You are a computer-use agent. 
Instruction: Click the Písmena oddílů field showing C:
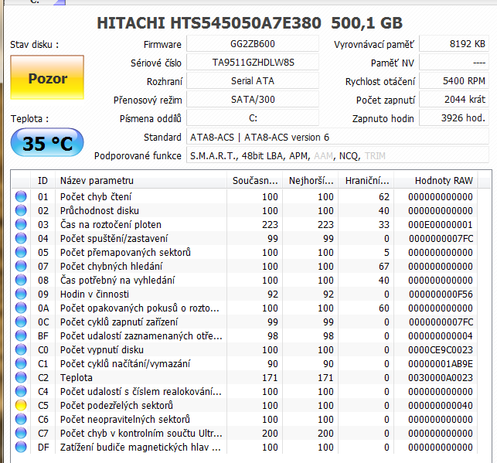click(x=253, y=118)
